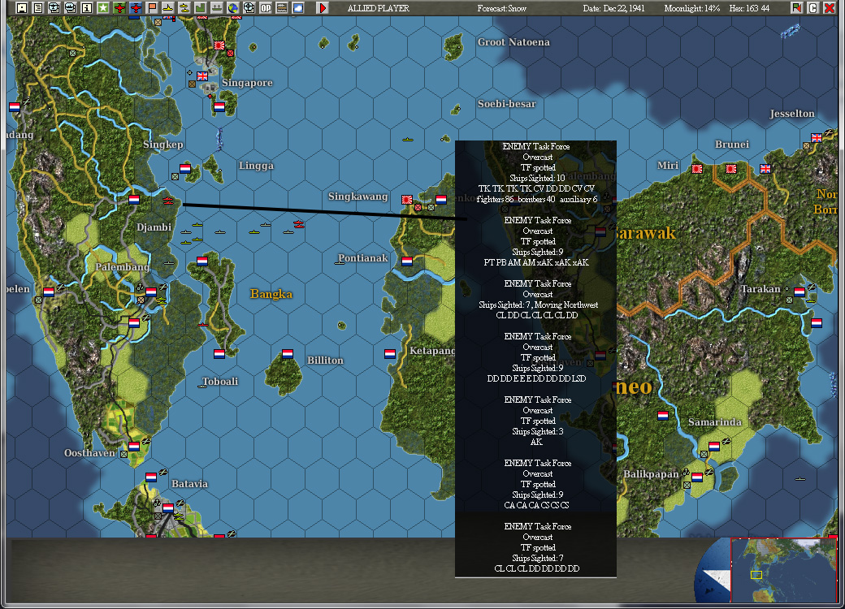This screenshot has height=609, width=845.
Task: Open the document list report icon
Action: pos(37,8)
